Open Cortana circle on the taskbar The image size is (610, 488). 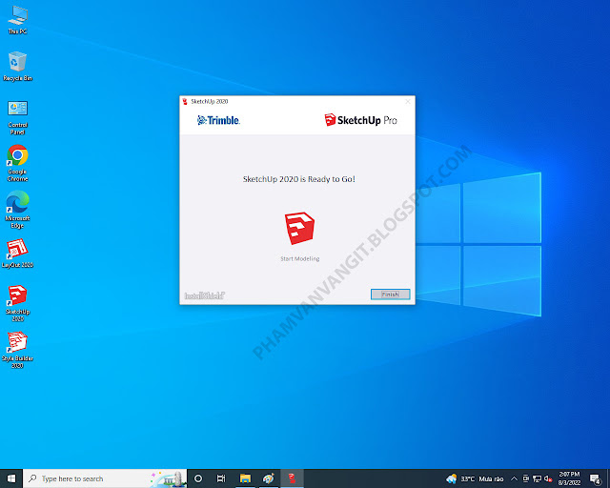[198, 478]
